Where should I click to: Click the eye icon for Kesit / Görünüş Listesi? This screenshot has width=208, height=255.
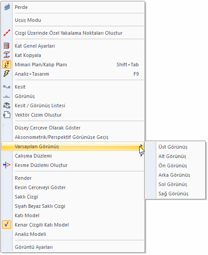coord(7,105)
